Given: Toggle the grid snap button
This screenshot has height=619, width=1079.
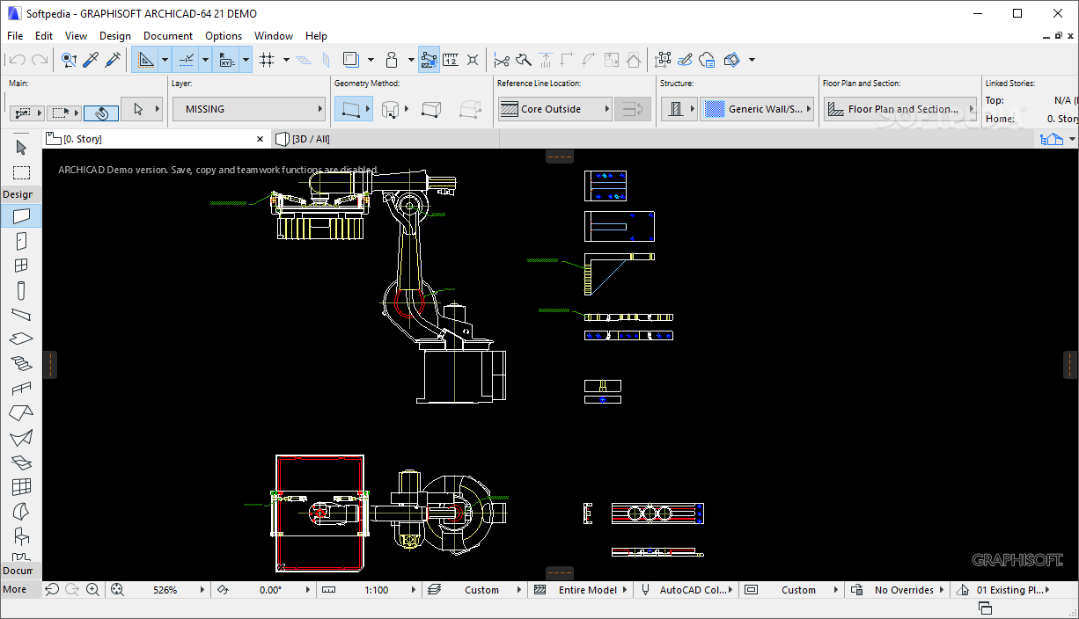Looking at the screenshot, I should (267, 60).
